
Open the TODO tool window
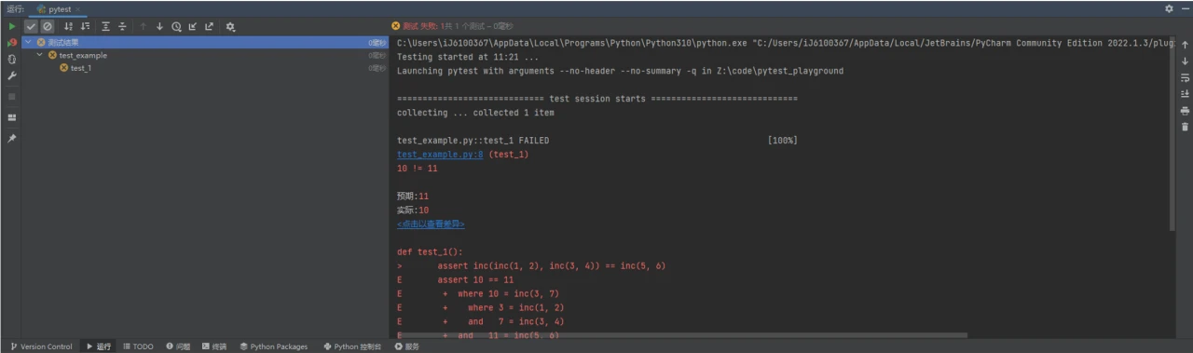(138, 346)
